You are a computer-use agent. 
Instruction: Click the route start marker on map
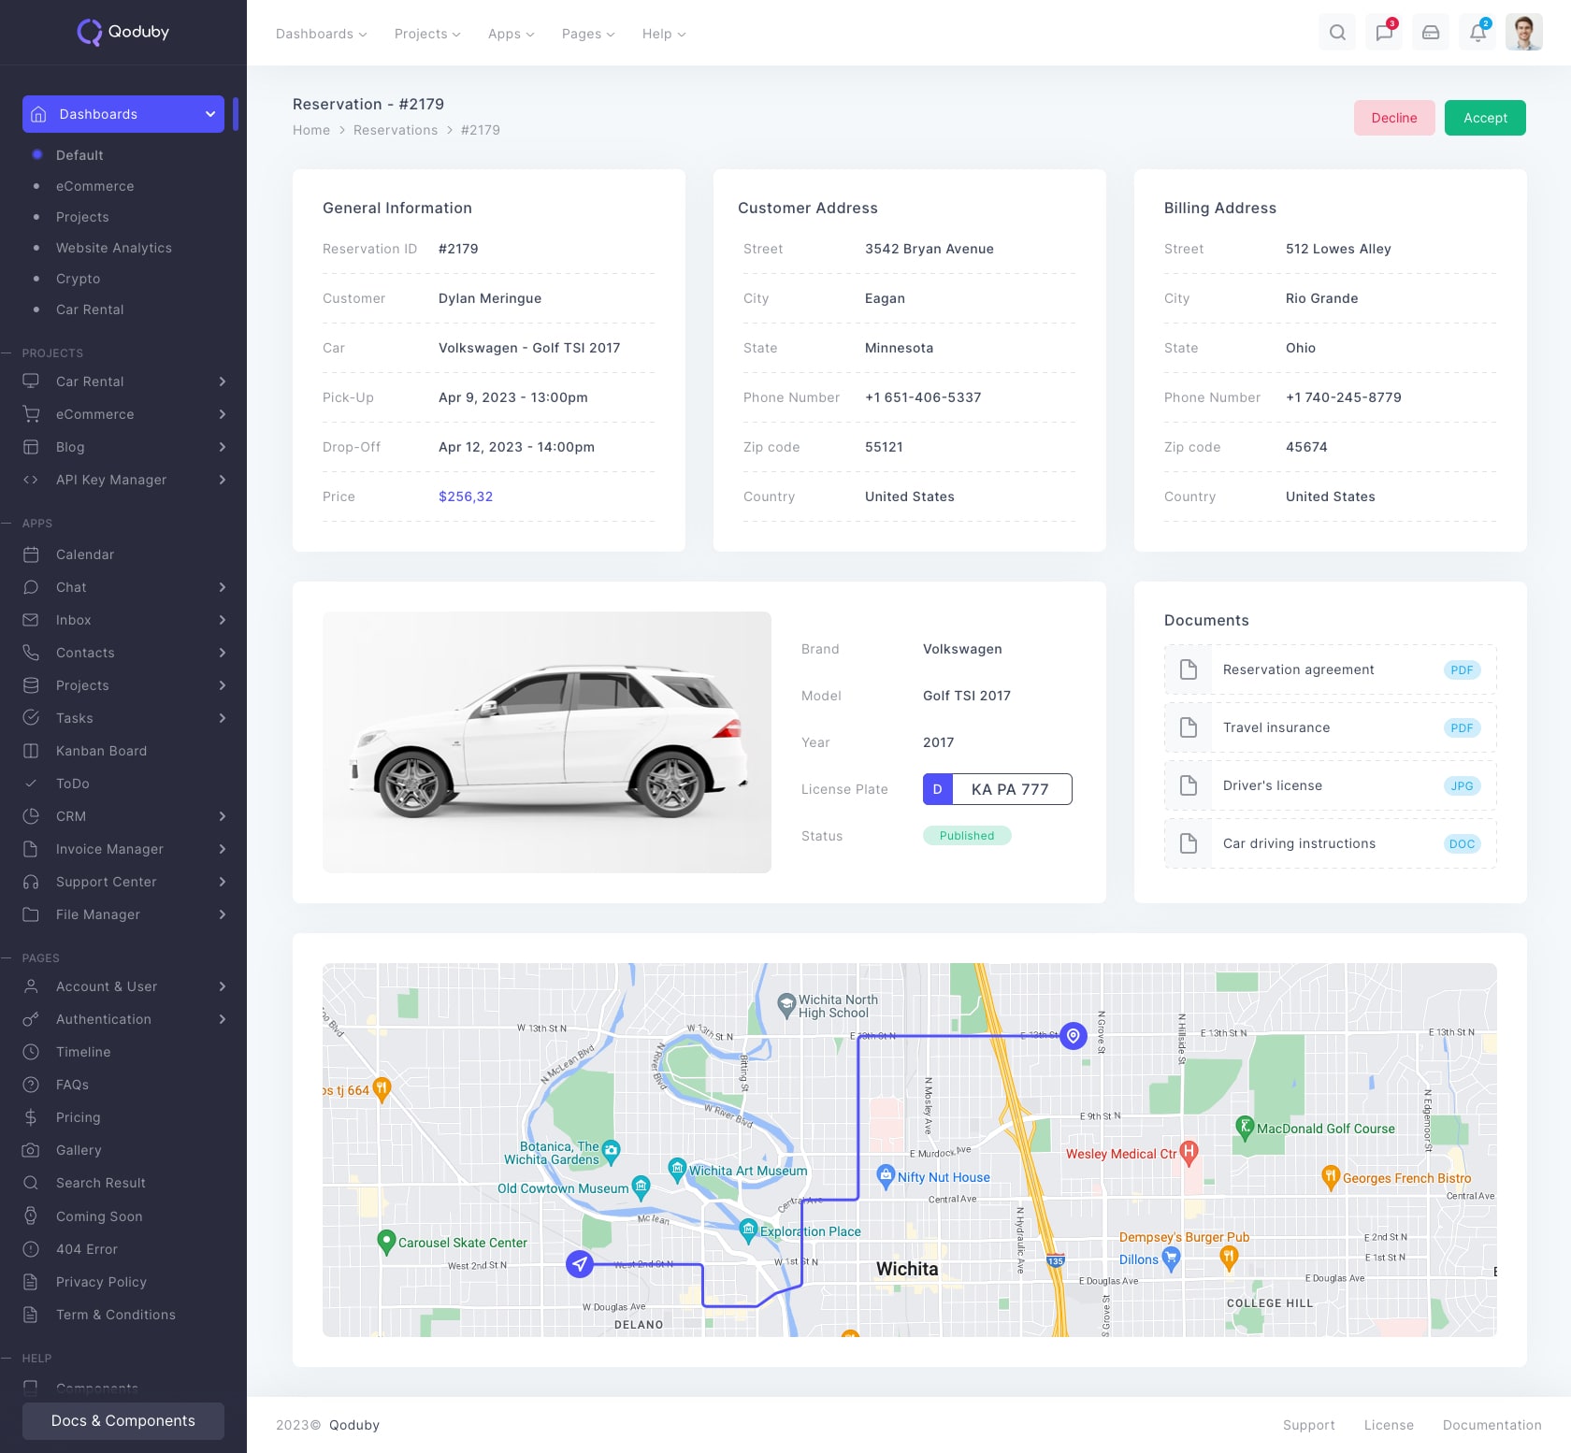[580, 1264]
